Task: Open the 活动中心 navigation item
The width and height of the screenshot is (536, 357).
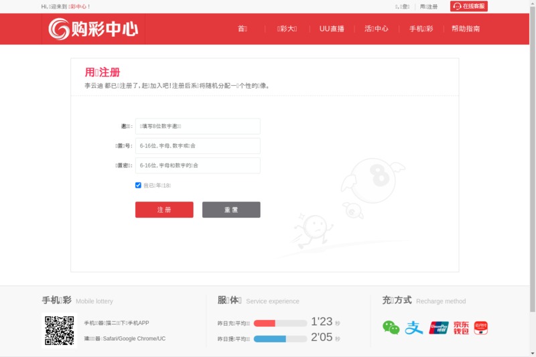Action: 377,29
